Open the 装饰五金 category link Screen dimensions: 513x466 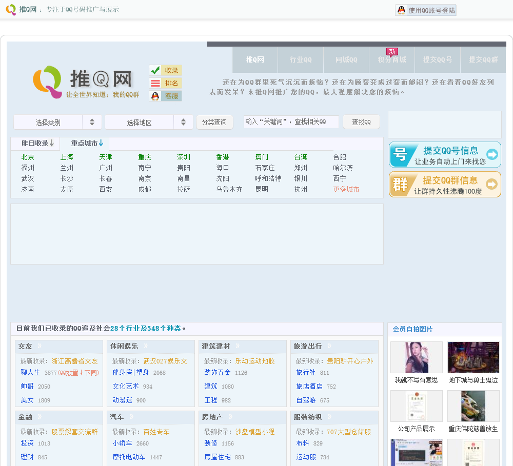[x=217, y=373]
